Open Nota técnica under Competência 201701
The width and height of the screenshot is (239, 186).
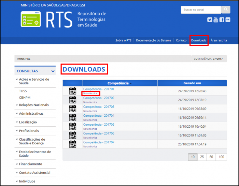(x=90, y=93)
